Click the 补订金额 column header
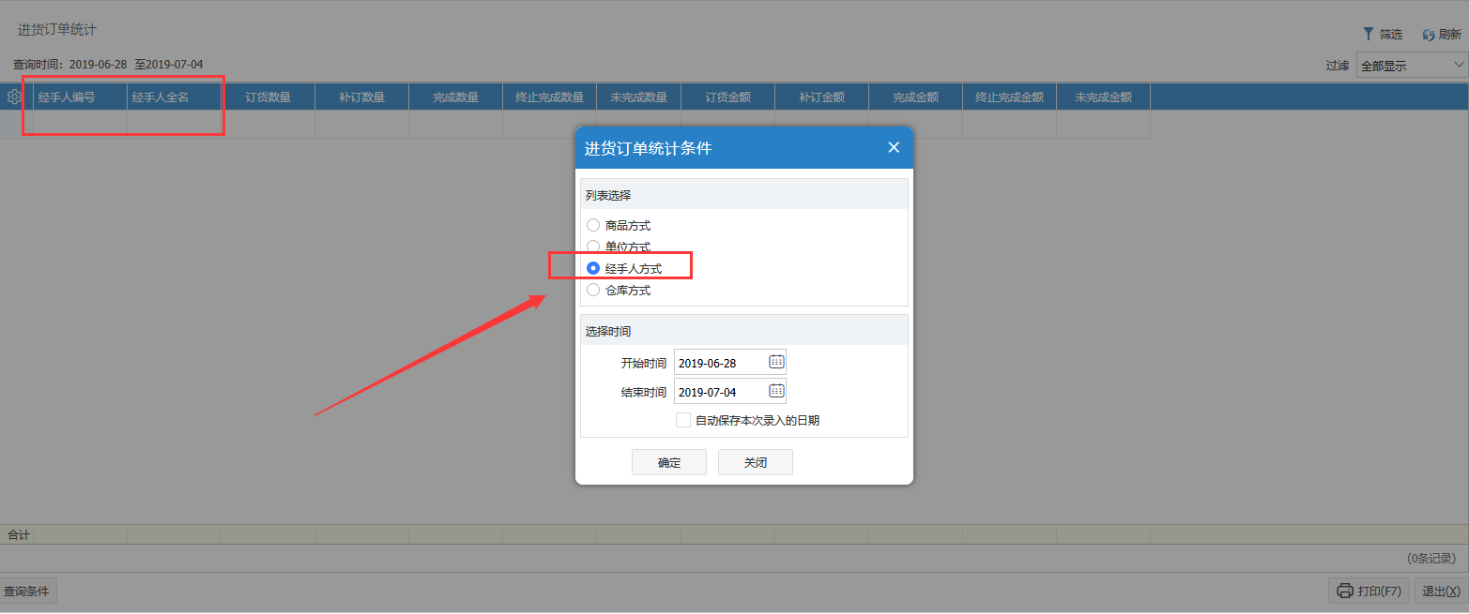This screenshot has width=1469, height=614. click(x=821, y=97)
